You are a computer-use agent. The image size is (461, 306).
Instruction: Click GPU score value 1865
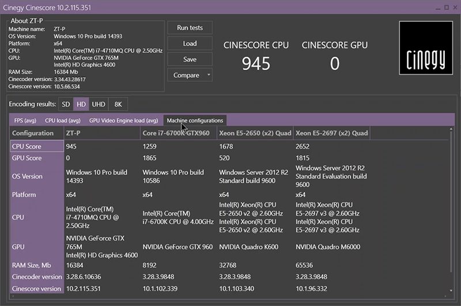tap(150, 158)
